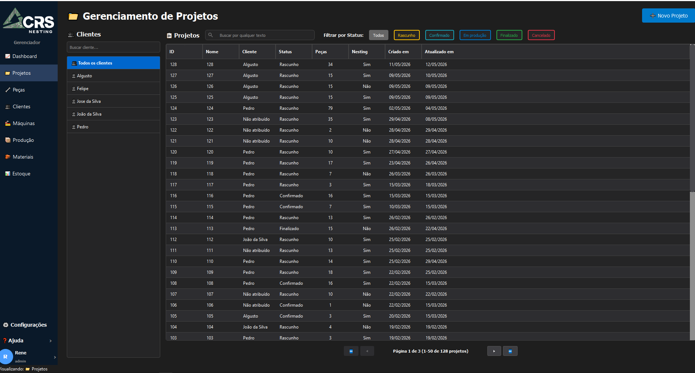Open the Materiais icon in sidebar
The width and height of the screenshot is (695, 373).
point(8,157)
